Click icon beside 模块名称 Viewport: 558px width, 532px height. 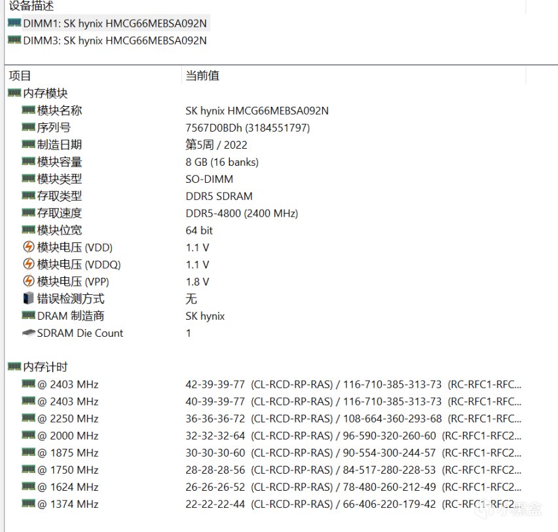click(x=28, y=109)
